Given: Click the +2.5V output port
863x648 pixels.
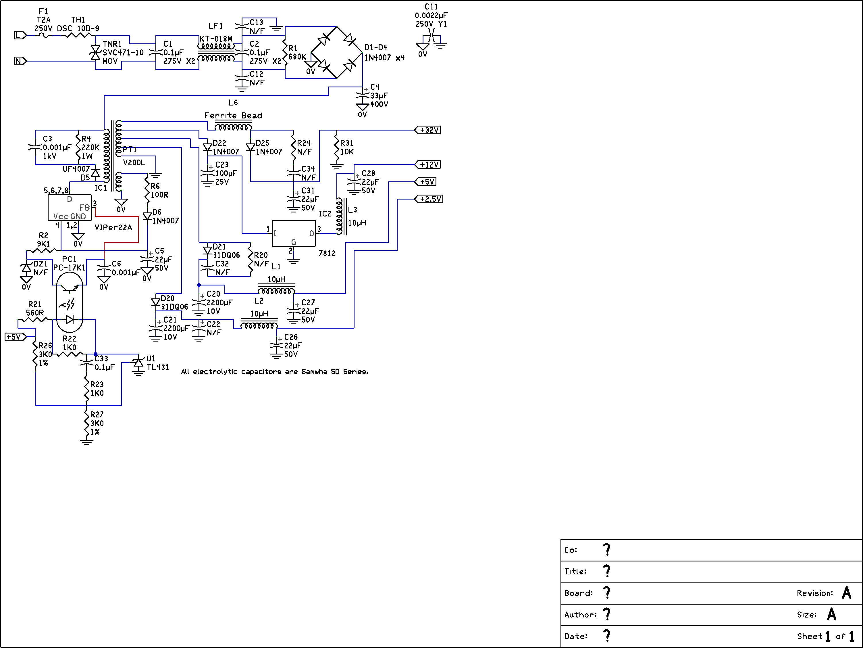Looking at the screenshot, I should point(429,199).
